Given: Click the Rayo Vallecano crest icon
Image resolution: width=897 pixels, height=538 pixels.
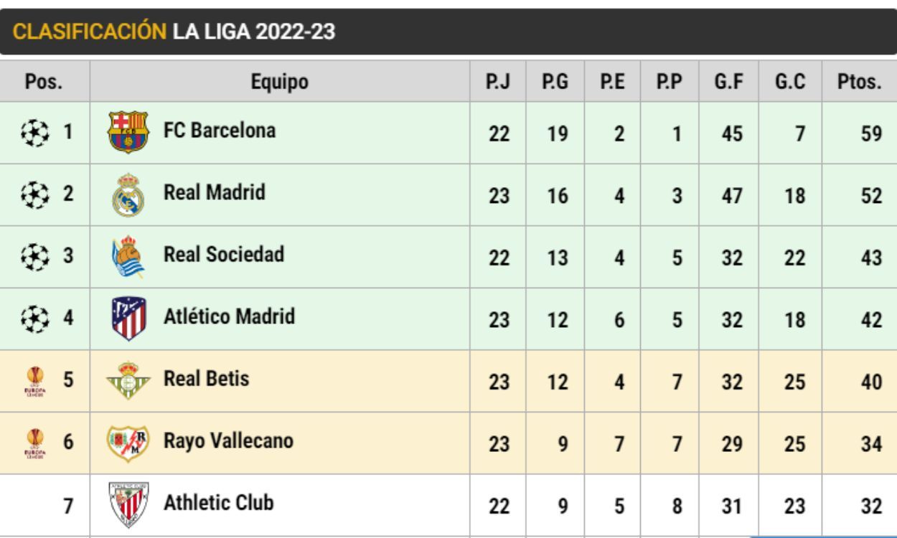Looking at the screenshot, I should (x=128, y=443).
